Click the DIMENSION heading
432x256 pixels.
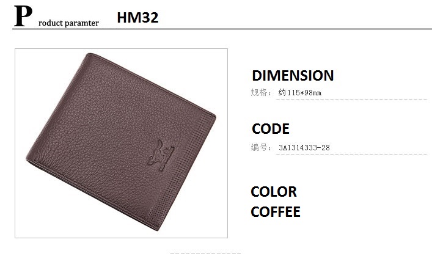click(293, 76)
